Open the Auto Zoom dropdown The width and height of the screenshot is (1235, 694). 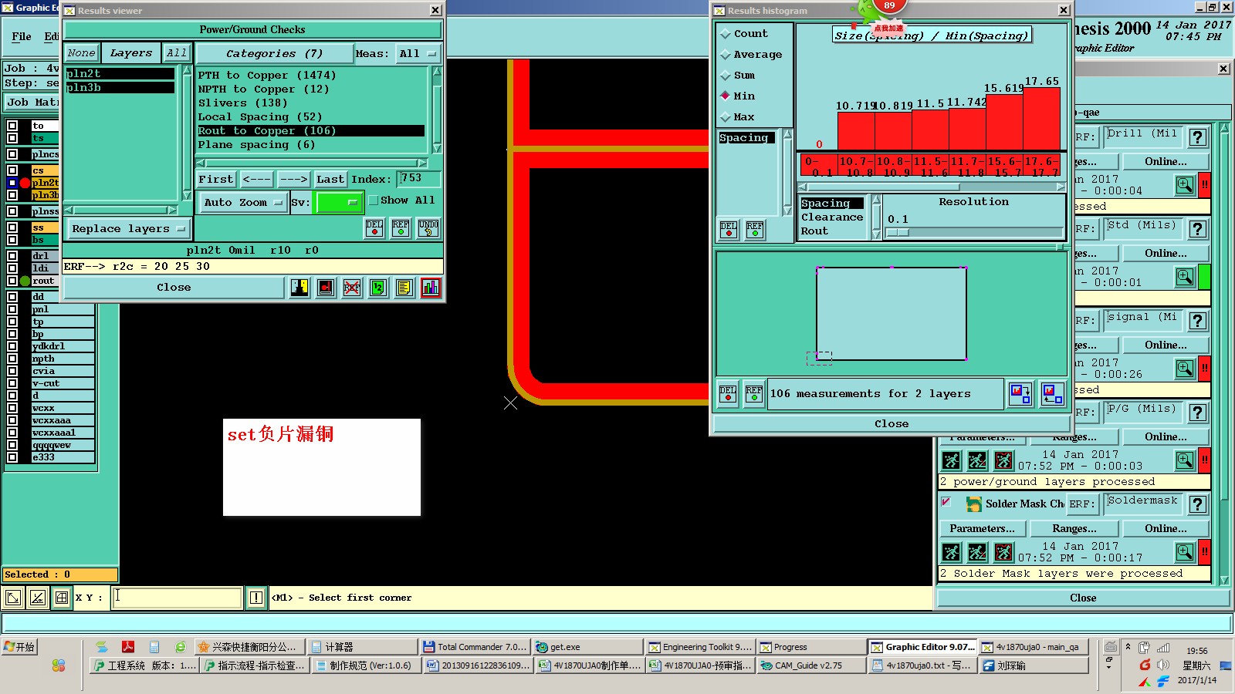(242, 202)
